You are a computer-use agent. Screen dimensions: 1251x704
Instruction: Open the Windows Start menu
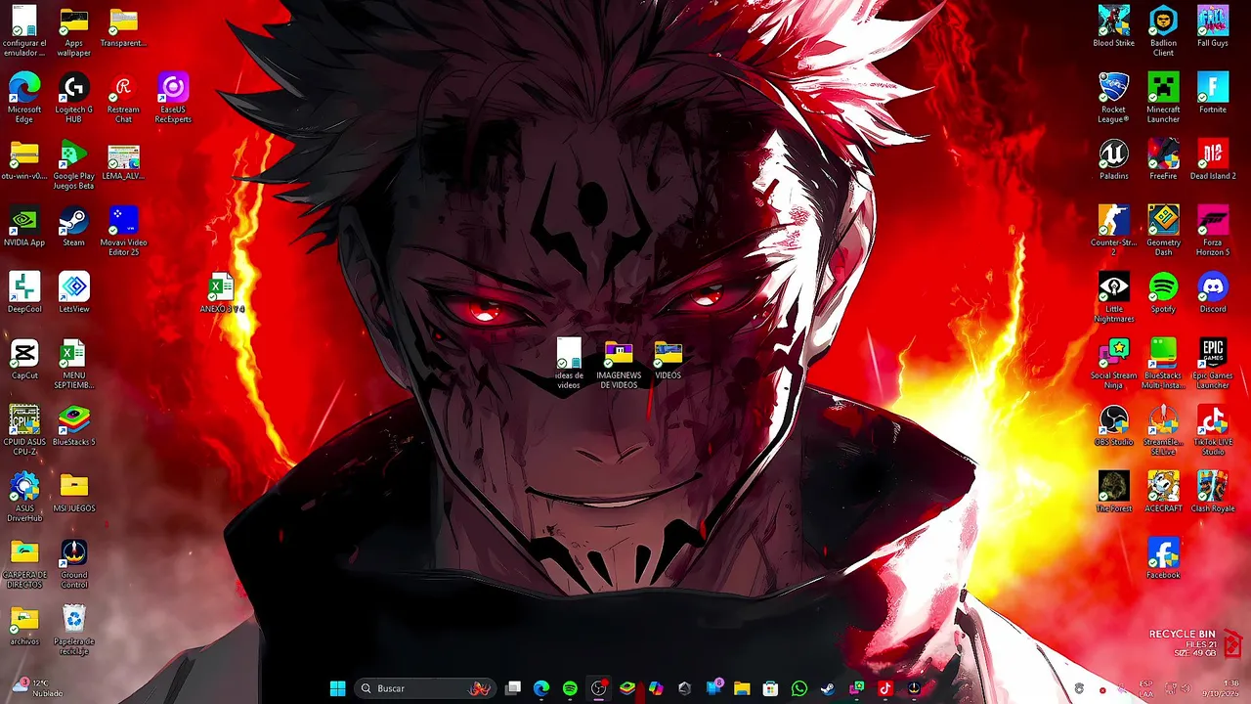337,688
